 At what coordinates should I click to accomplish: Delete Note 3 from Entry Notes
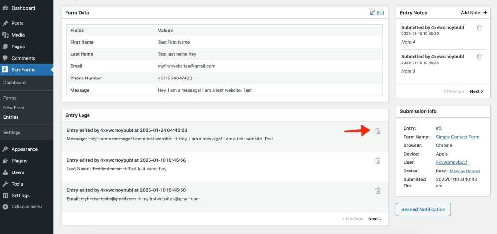(x=479, y=57)
